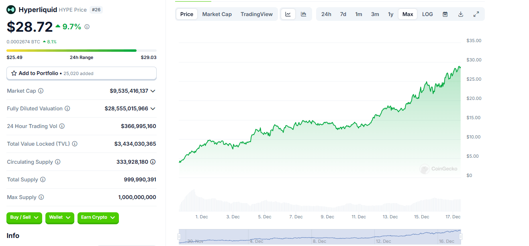Download the chart image

[x=460, y=14]
